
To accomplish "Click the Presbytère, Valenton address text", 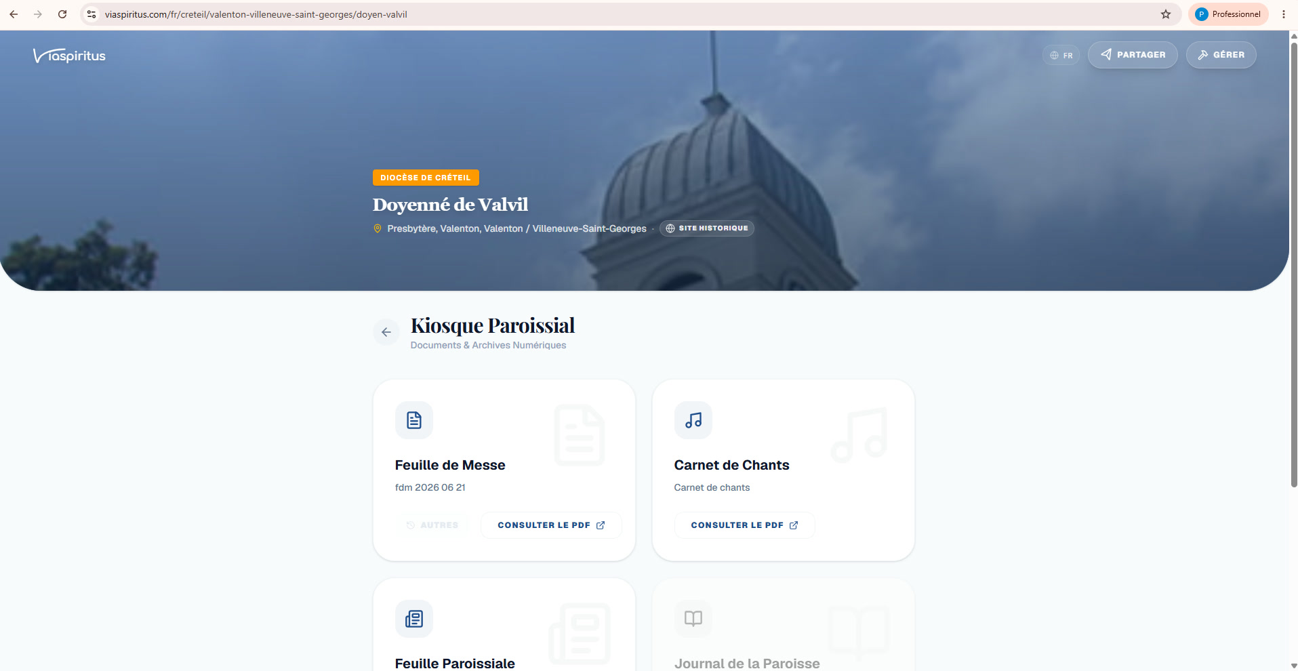I will point(516,229).
